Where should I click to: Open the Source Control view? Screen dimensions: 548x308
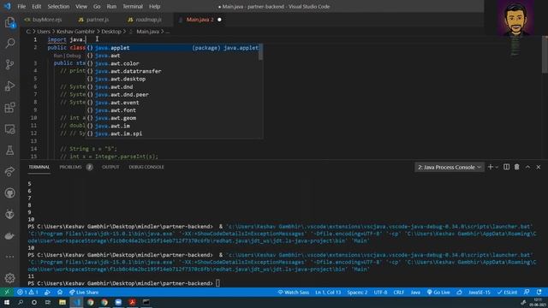(9, 65)
